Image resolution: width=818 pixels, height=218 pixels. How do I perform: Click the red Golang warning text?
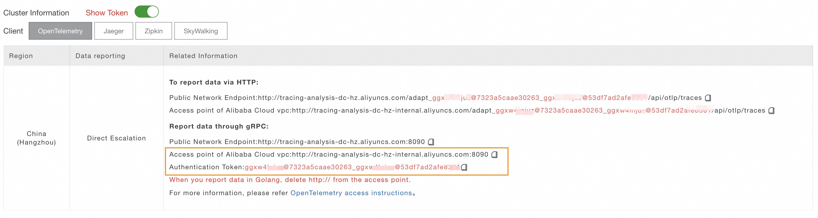coord(290,180)
